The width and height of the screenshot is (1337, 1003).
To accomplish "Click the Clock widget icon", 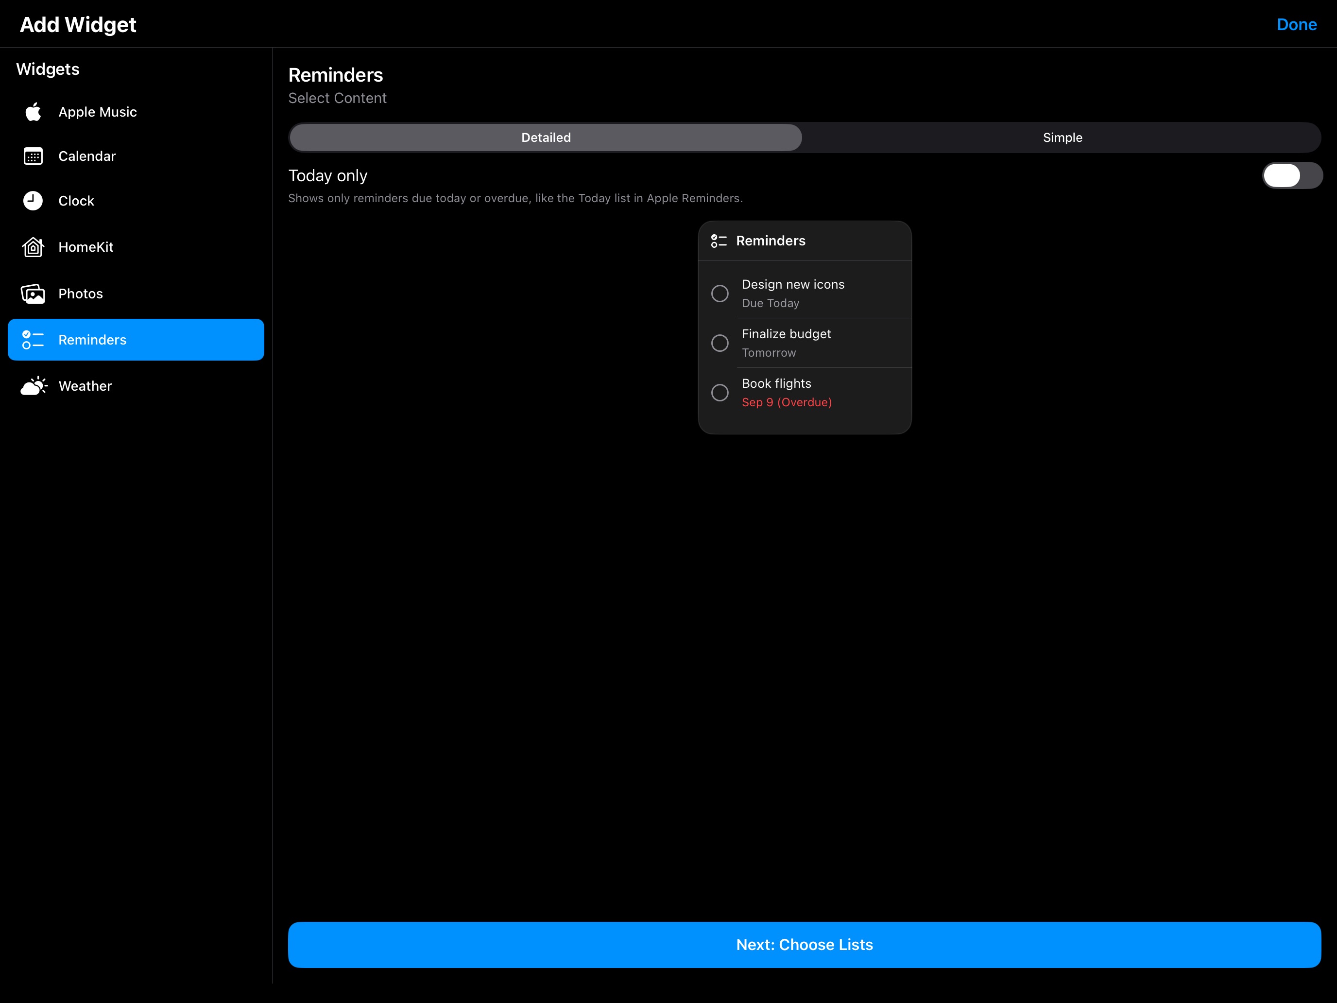I will (x=33, y=201).
